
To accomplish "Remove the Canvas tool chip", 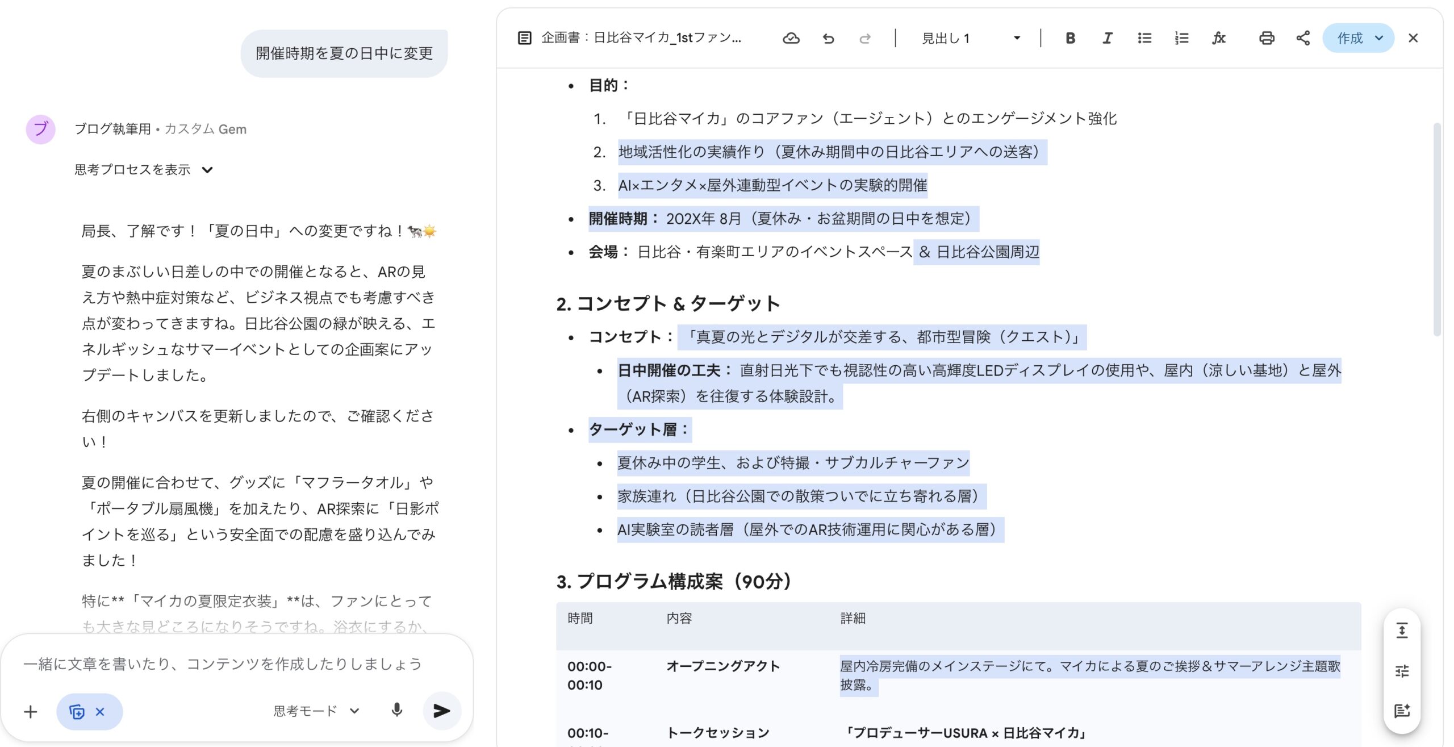I will click(100, 711).
